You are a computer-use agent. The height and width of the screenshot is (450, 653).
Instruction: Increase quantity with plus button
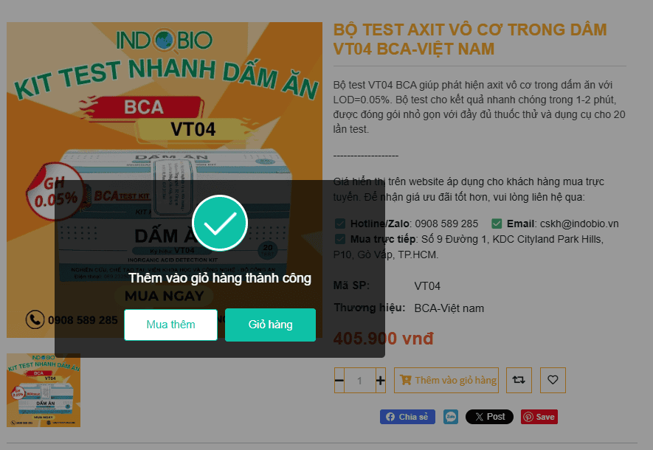coord(381,380)
